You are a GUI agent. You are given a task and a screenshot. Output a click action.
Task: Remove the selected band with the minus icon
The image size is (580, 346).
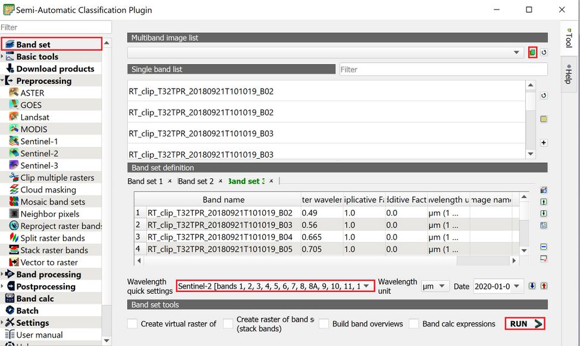[x=543, y=246]
